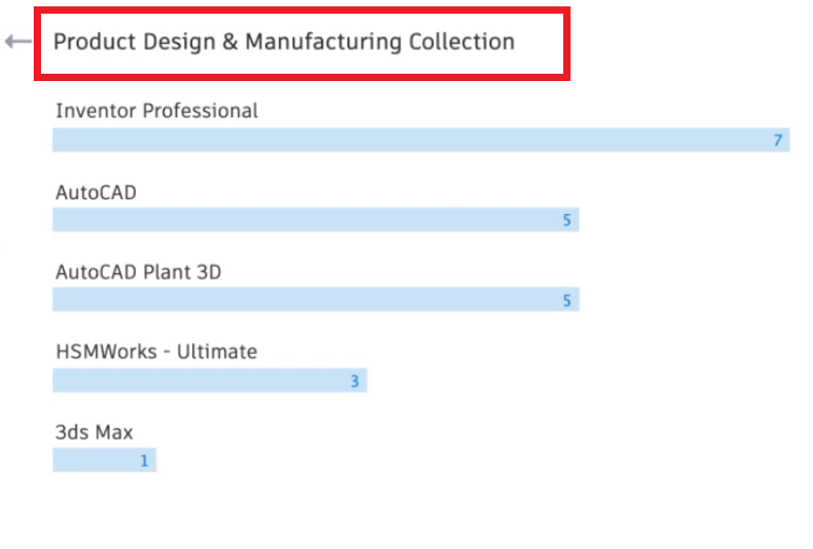The image size is (813, 549).
Task: Click the Inventor Professional label
Action: coord(157,111)
